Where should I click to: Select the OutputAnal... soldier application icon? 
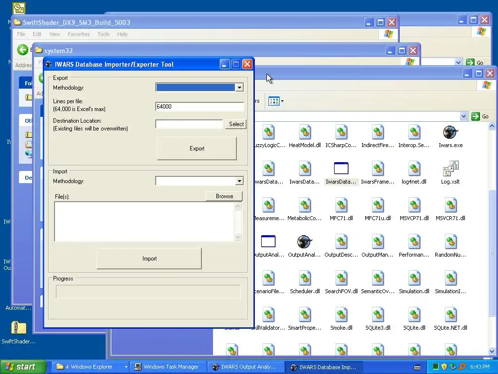pyautogui.click(x=304, y=242)
